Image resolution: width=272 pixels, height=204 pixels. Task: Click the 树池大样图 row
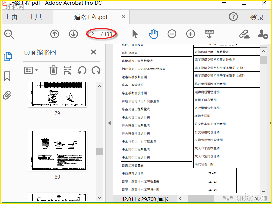(x=227, y=116)
